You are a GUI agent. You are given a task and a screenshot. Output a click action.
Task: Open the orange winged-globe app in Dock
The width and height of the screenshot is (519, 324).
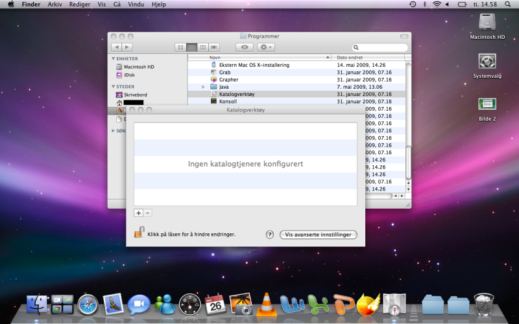(x=368, y=304)
